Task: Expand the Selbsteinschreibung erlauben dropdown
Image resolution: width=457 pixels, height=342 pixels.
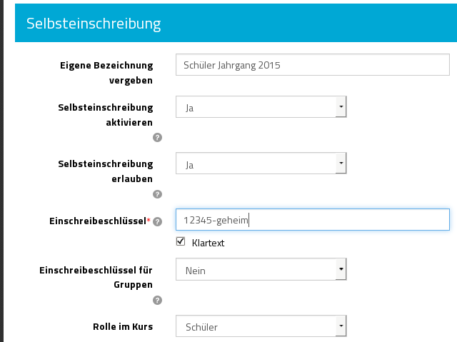Action: 261,164
